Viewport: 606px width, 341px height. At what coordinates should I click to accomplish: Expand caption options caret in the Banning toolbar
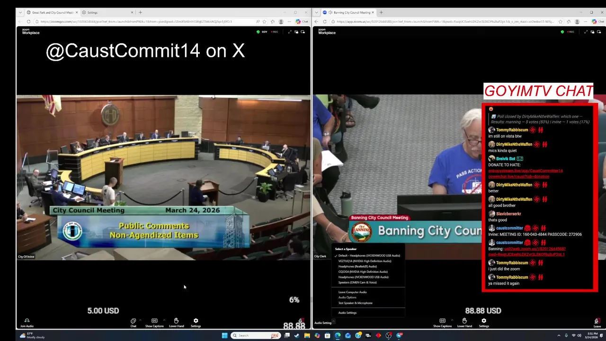pyautogui.click(x=452, y=320)
